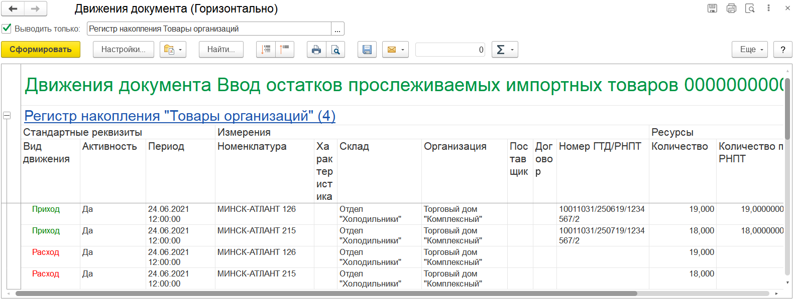Screen dimensions: 794x299
Task: Click the expand all groups icon
Action: [266, 49]
